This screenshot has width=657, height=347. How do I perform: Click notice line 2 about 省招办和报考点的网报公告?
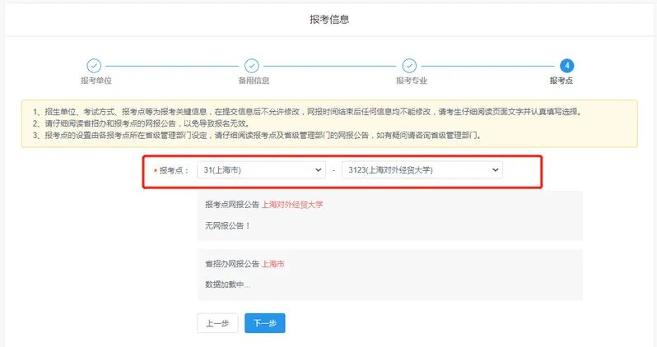click(142, 123)
